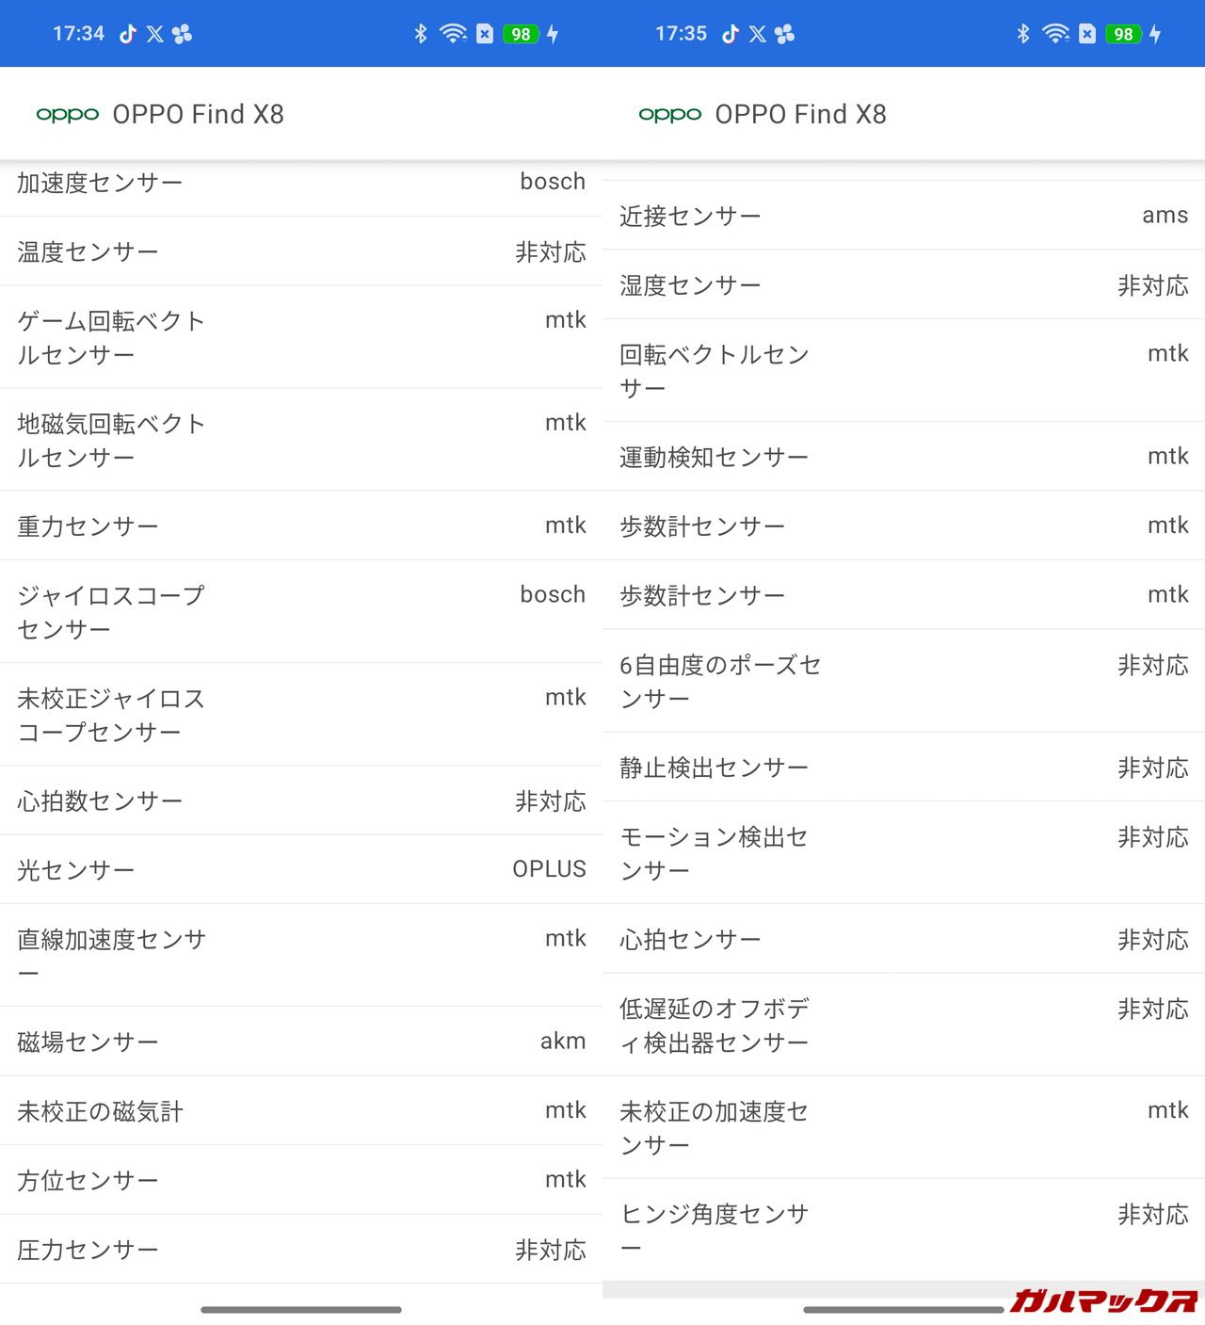Select the 温度センサー row

(301, 251)
